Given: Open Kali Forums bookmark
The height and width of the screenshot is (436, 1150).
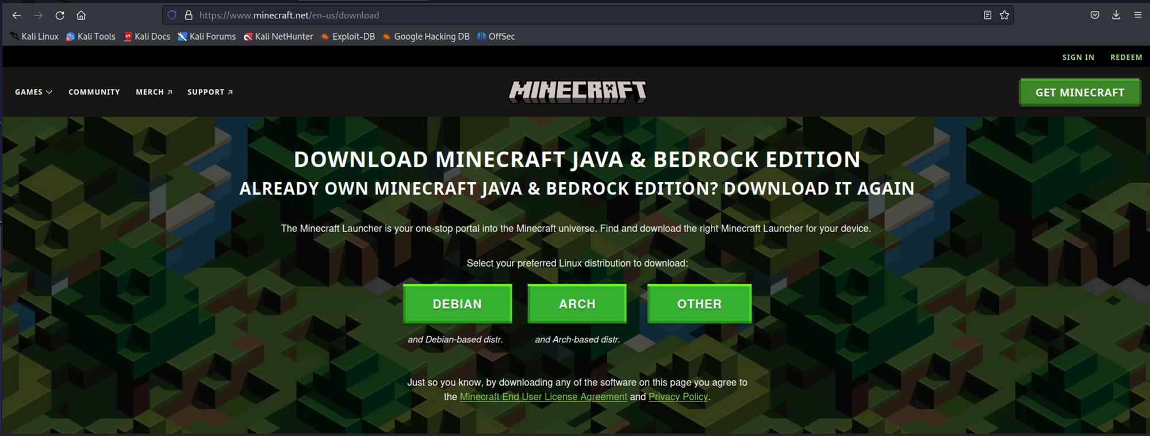Looking at the screenshot, I should (x=207, y=36).
